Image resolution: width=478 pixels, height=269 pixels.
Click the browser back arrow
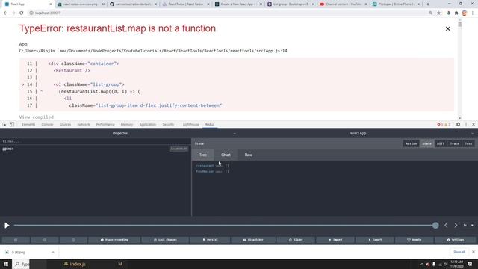click(5, 13)
